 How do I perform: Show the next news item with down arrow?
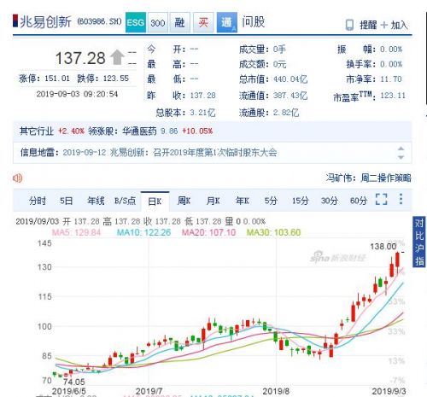pos(401,157)
